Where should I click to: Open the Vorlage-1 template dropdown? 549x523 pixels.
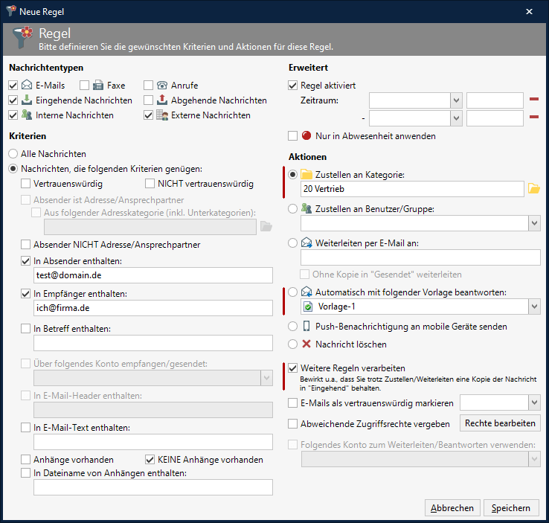(533, 307)
